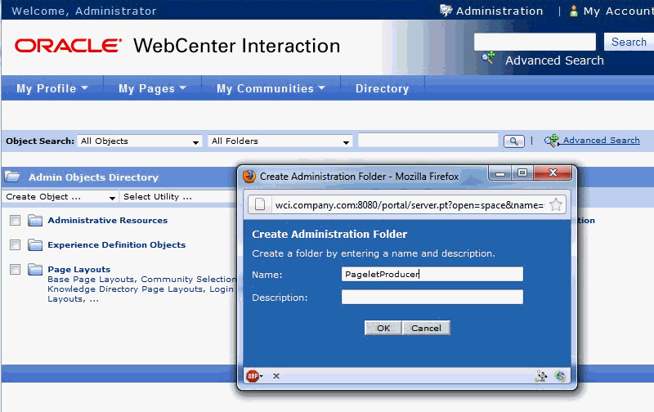654x412 pixels.
Task: Click Cancel in Create Administration Folder dialog
Action: click(x=426, y=328)
